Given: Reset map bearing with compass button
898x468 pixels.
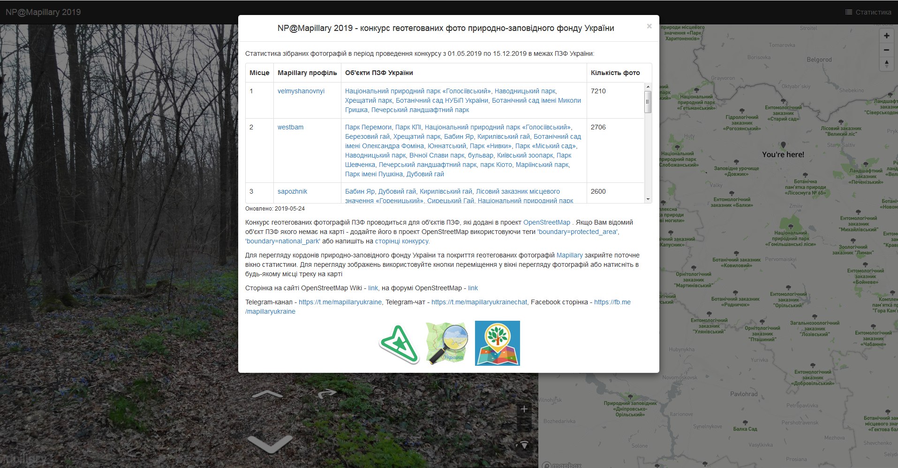Looking at the screenshot, I should click(x=886, y=64).
